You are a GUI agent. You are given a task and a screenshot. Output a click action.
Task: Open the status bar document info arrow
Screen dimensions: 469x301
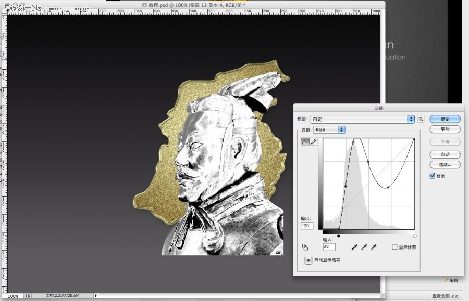[x=95, y=296]
